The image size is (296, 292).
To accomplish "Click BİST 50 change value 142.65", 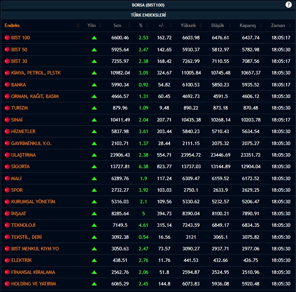I will coord(164,49).
